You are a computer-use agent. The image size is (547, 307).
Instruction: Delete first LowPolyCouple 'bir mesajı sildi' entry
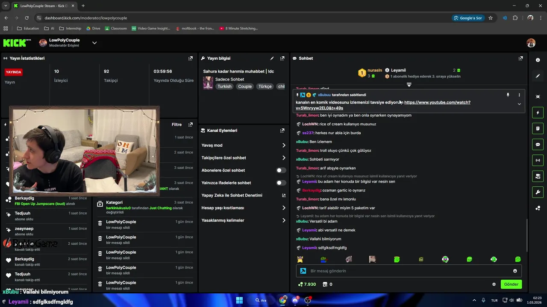click(x=100, y=223)
